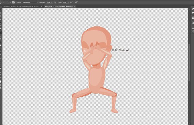Close the active 33.3% document tab
Viewport: 194px width, 125px height.
74,6
